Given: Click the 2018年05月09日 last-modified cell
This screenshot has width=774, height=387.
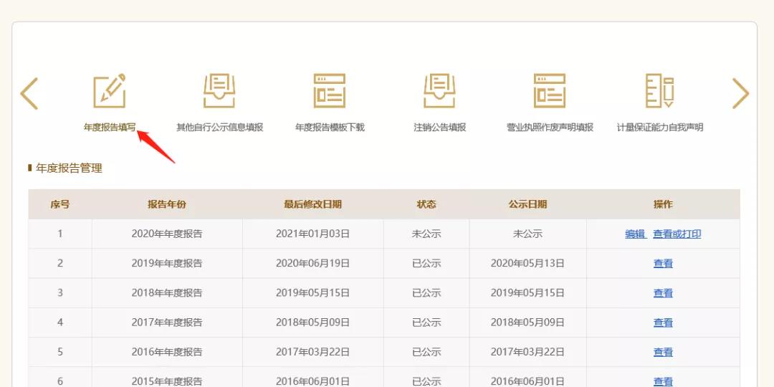Looking at the screenshot, I should pos(312,322).
